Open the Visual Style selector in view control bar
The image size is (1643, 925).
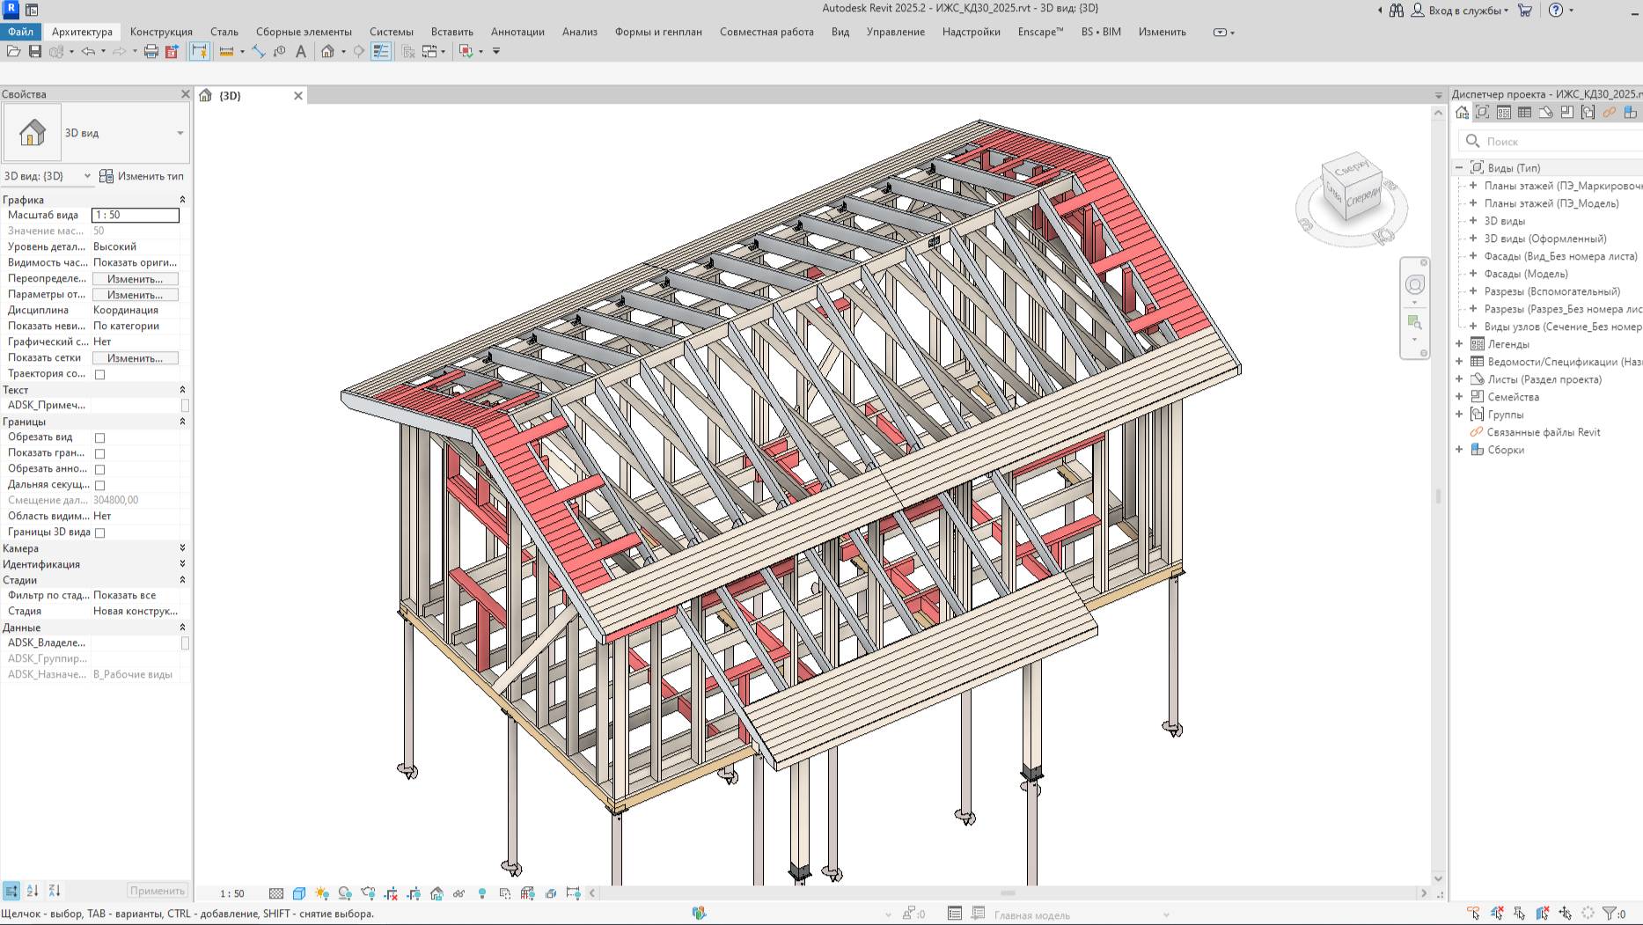(x=297, y=893)
